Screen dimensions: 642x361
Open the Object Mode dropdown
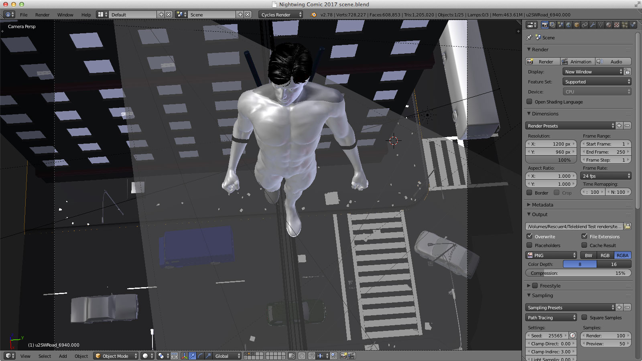click(116, 356)
